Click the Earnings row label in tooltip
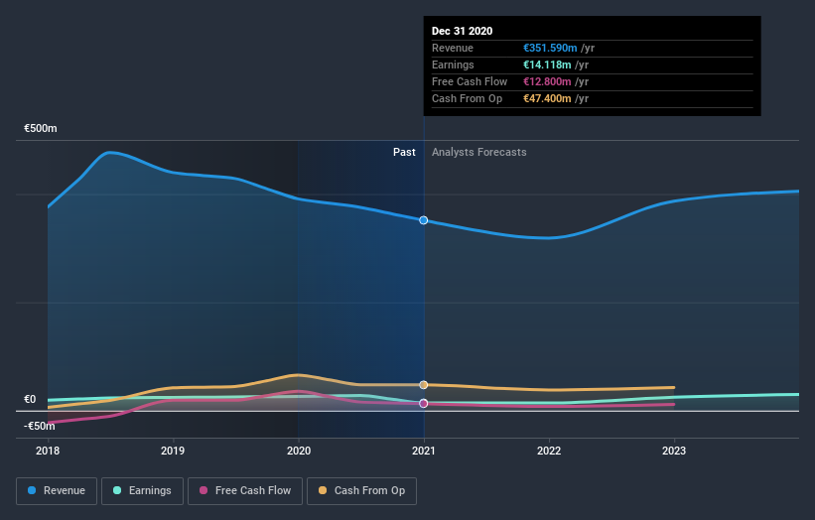The image size is (815, 520). [x=453, y=65]
